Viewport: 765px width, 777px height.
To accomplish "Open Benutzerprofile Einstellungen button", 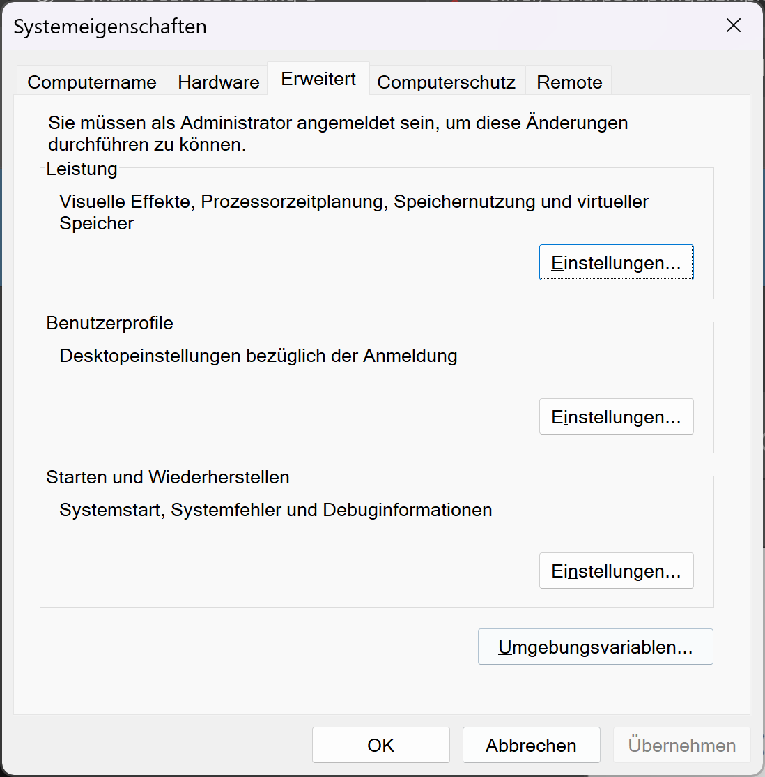I will pyautogui.click(x=616, y=417).
